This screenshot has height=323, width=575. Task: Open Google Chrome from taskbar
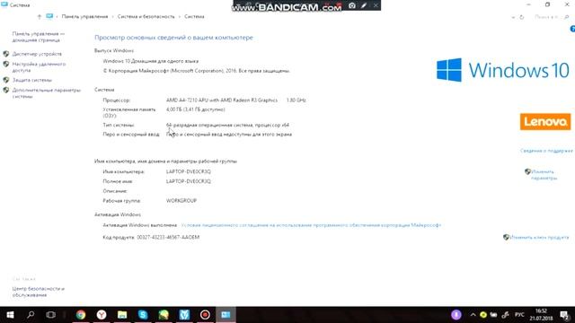[81, 315]
